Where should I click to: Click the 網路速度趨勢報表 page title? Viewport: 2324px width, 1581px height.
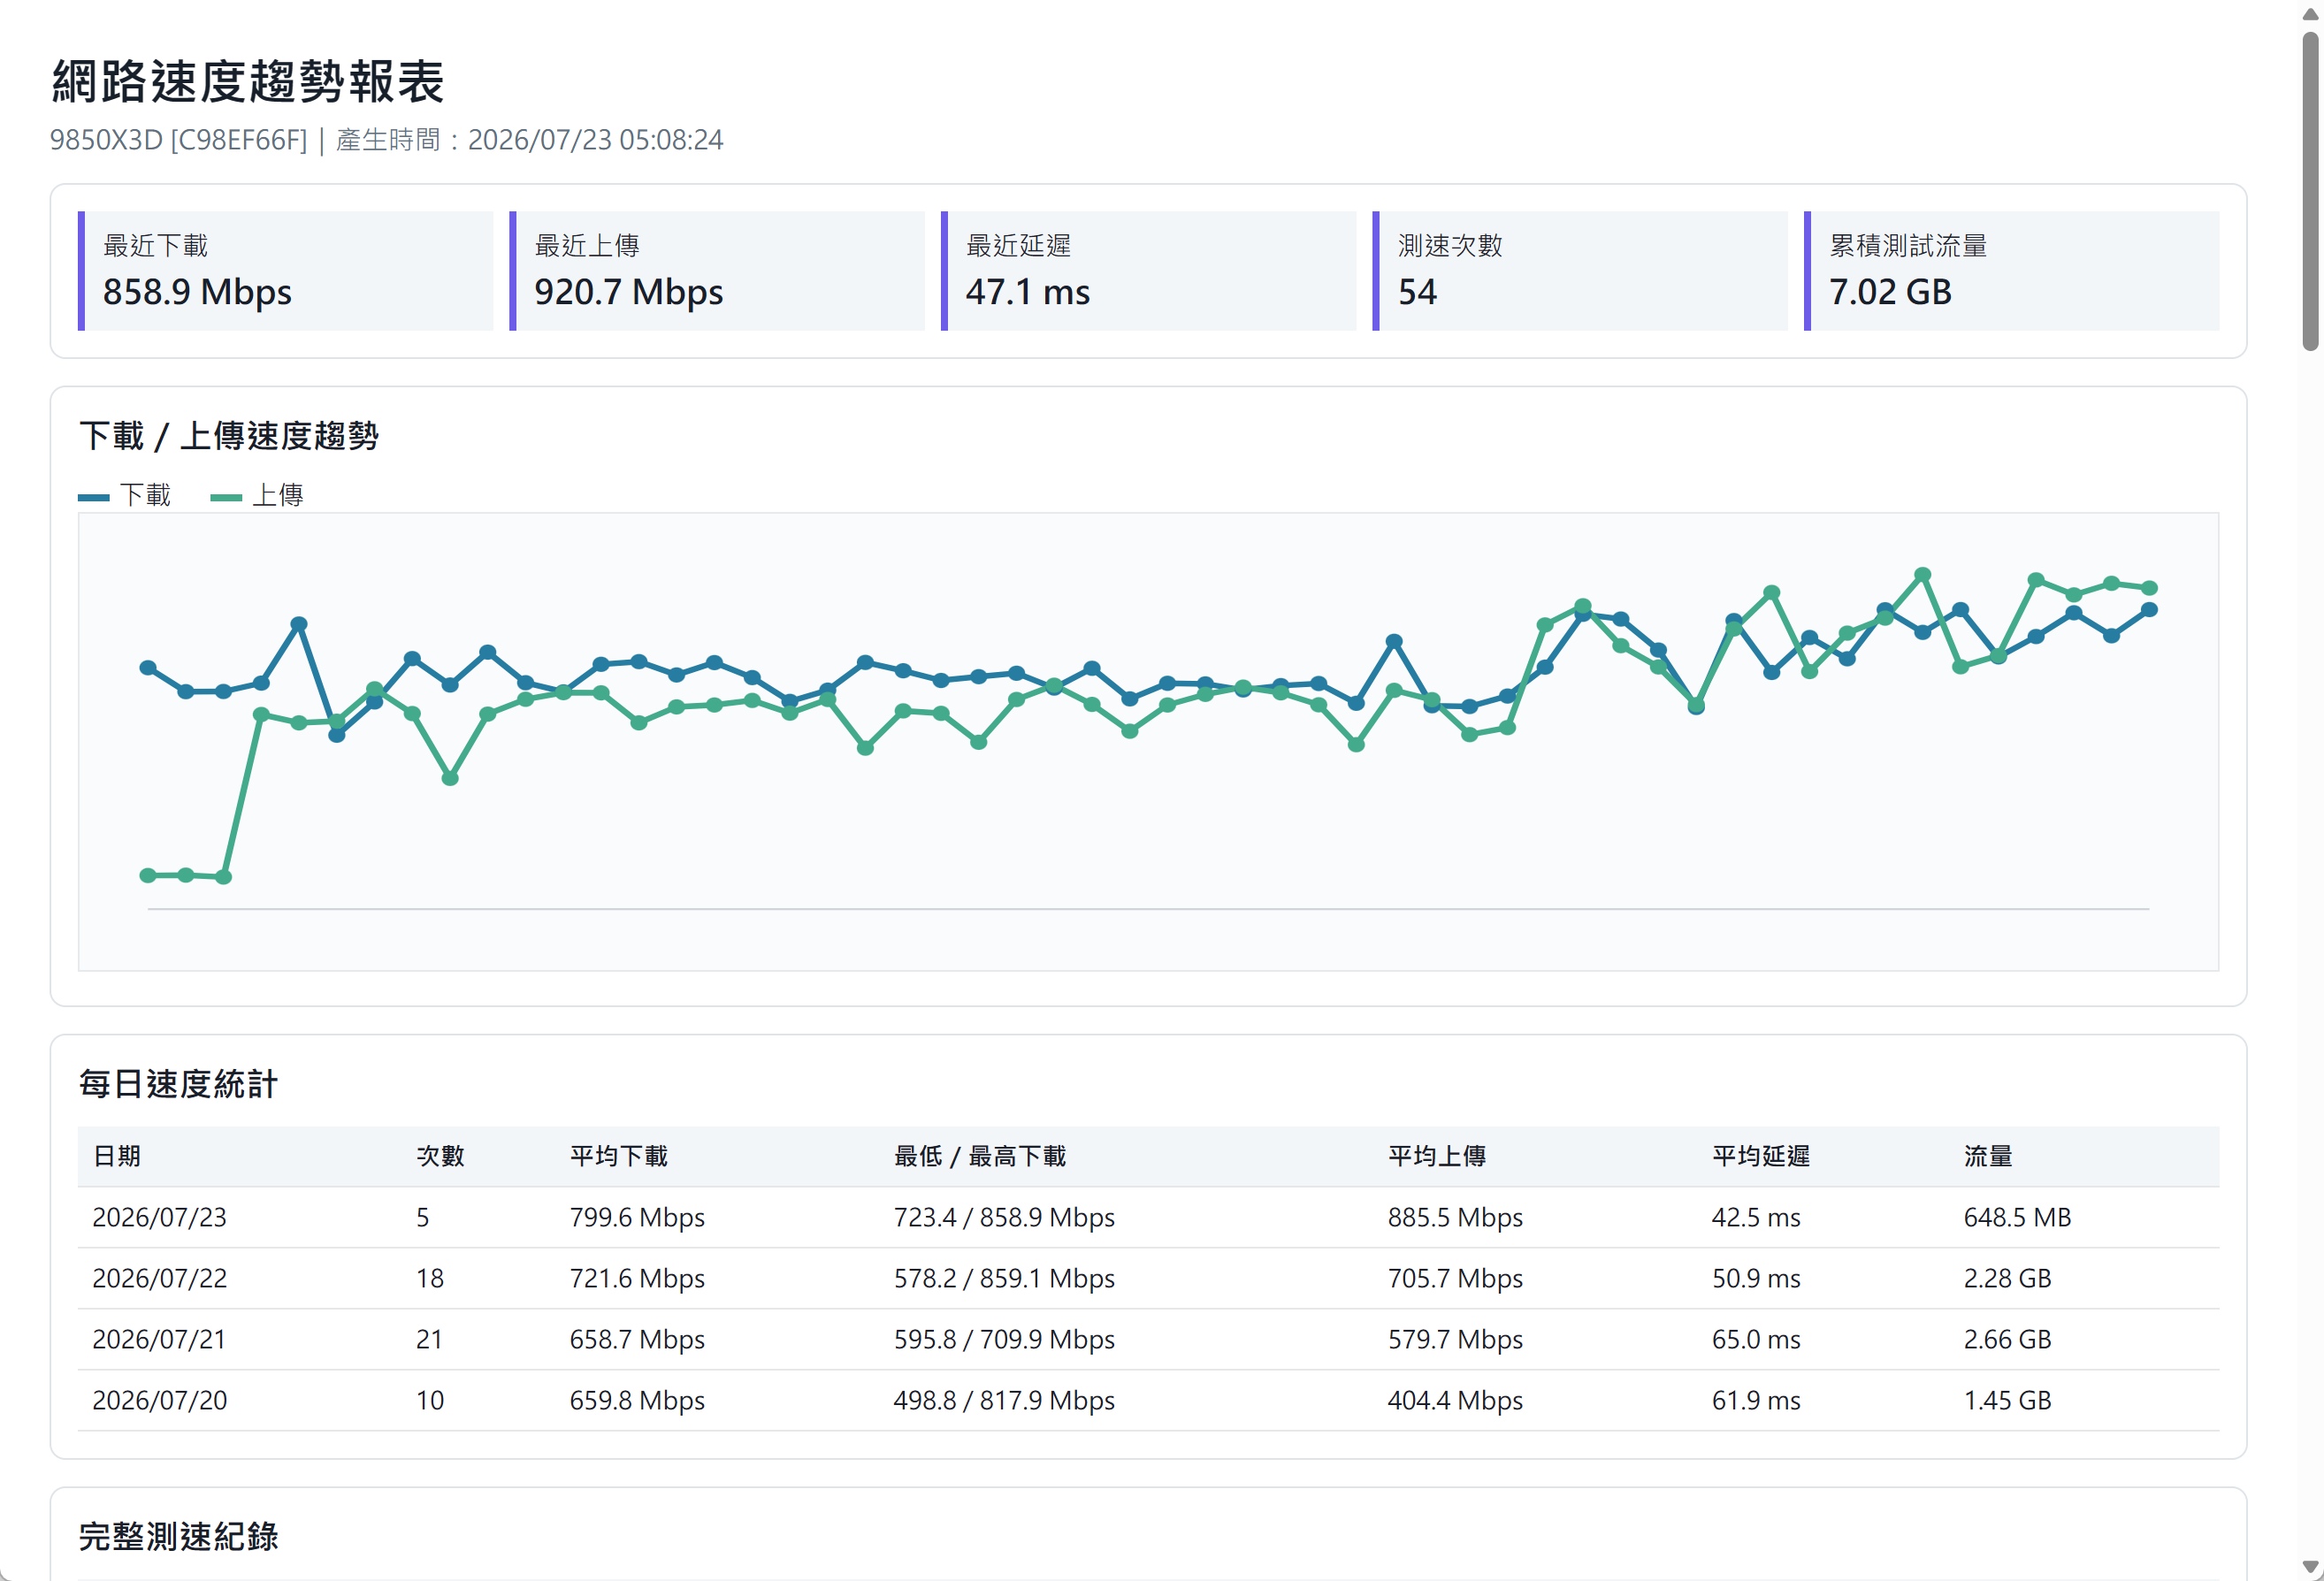247,81
